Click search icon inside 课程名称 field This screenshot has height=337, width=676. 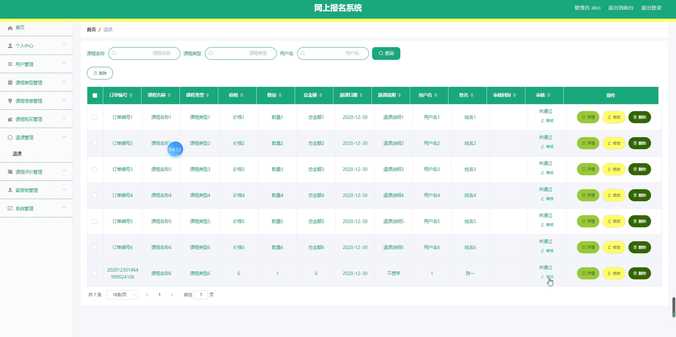coord(114,53)
